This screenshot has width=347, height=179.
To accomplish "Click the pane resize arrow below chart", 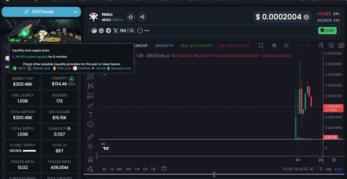I will pyautogui.click(x=214, y=174).
